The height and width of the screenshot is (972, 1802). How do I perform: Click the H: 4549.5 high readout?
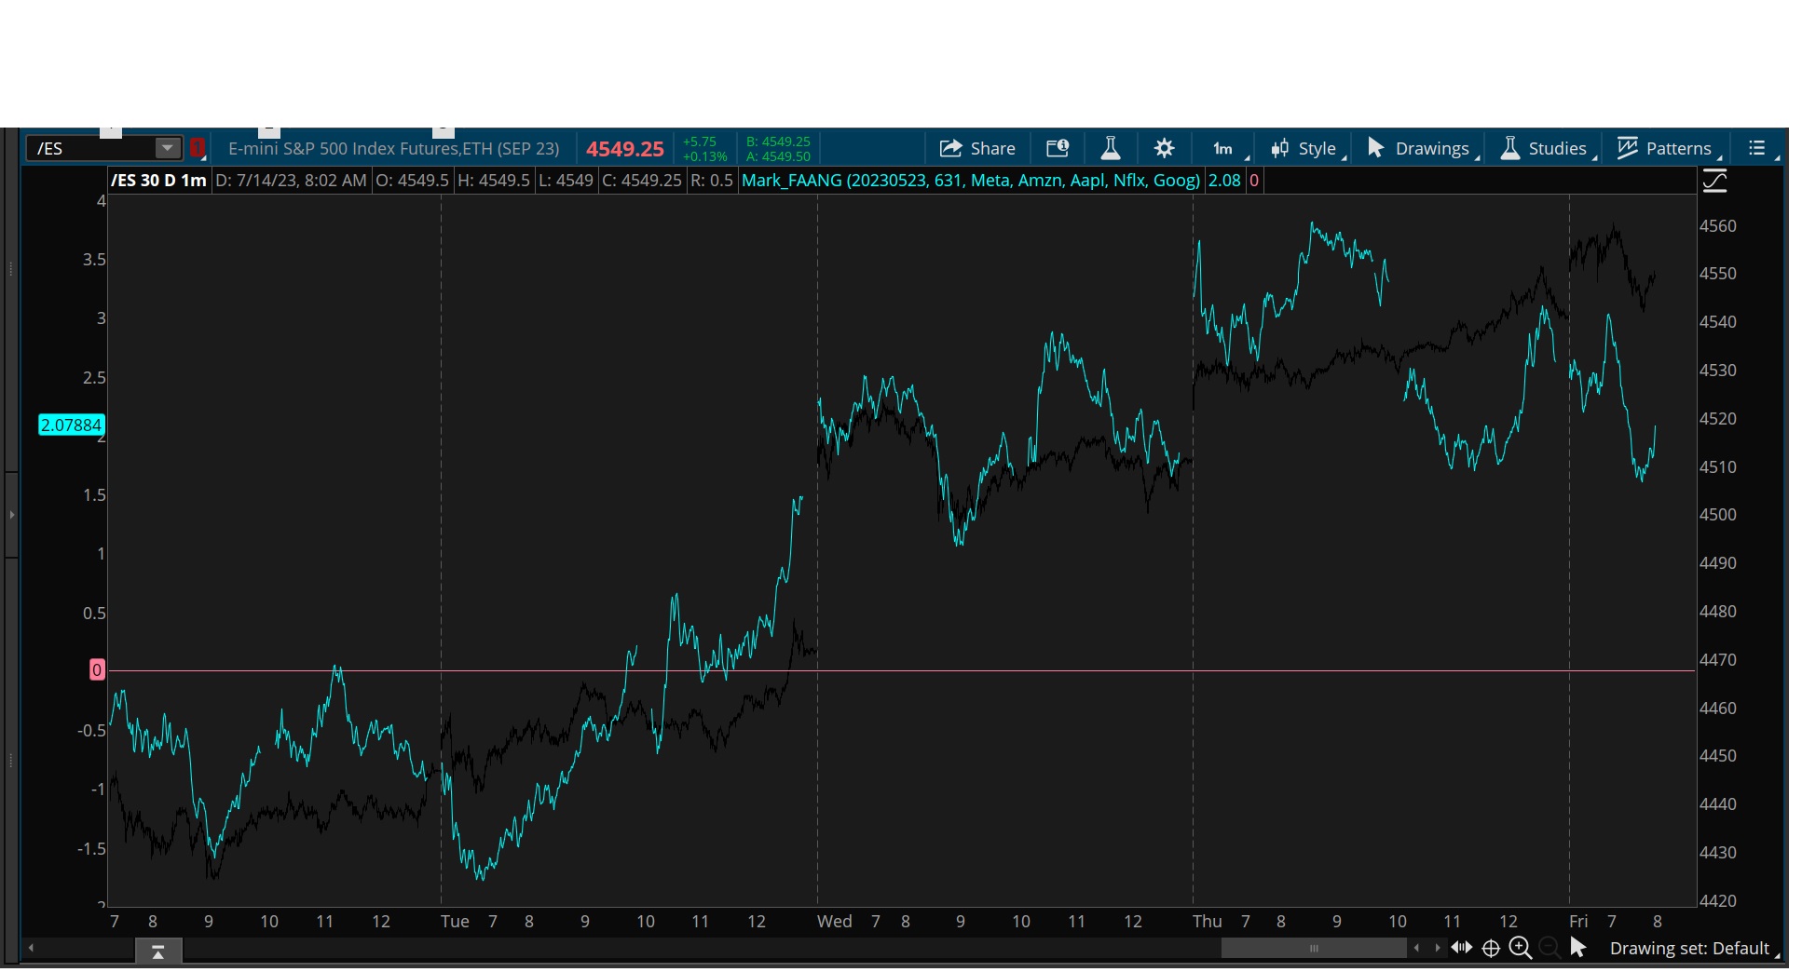[x=493, y=181]
